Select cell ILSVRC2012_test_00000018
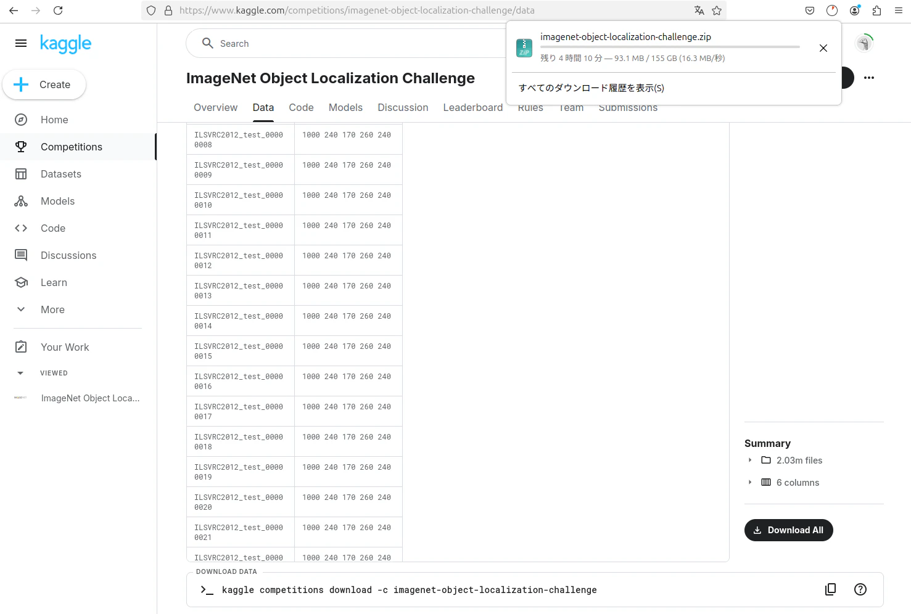Viewport: 911px width, 614px height. 241,441
